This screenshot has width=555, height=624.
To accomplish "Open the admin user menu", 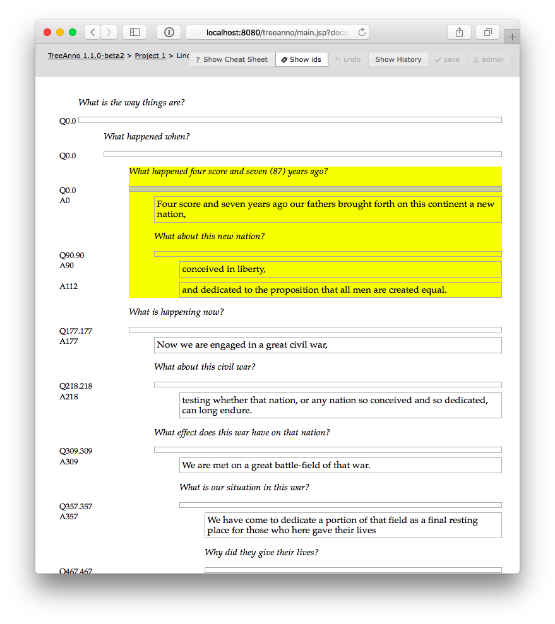I will 488,59.
